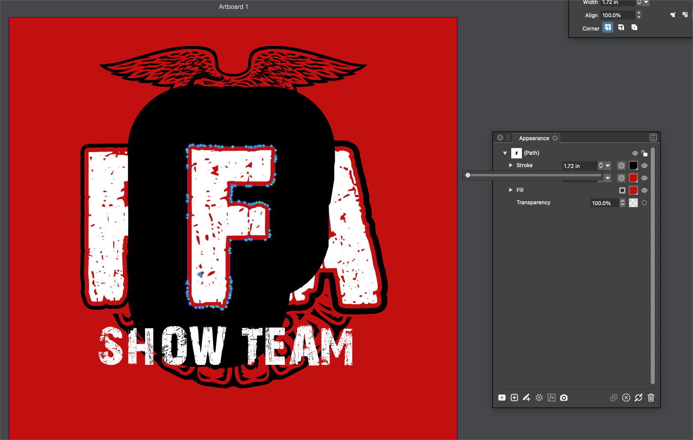Select the round corner join icon
The height and width of the screenshot is (440, 693).
(x=621, y=28)
